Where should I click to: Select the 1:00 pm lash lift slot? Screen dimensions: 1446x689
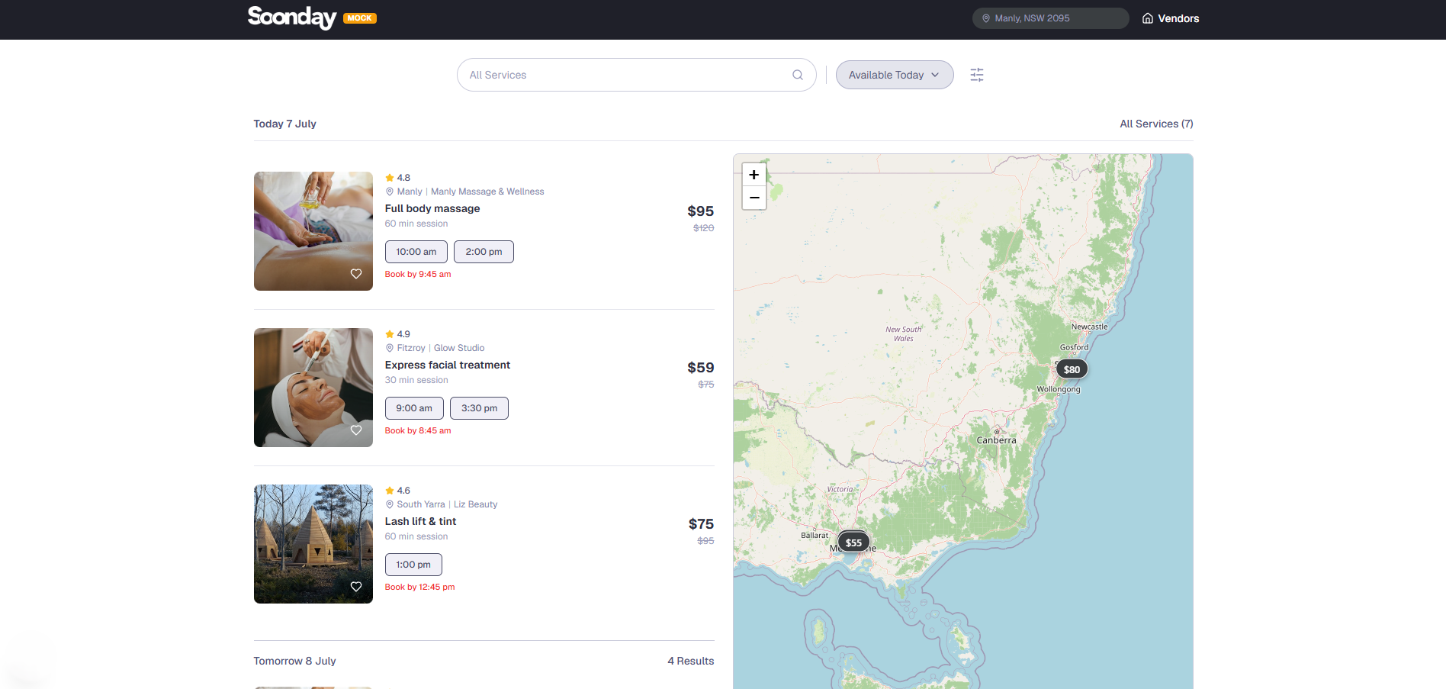click(x=413, y=565)
